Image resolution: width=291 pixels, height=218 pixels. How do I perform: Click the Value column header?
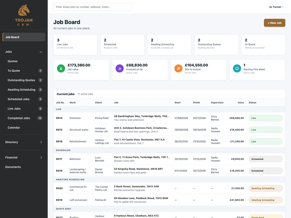[241, 103]
